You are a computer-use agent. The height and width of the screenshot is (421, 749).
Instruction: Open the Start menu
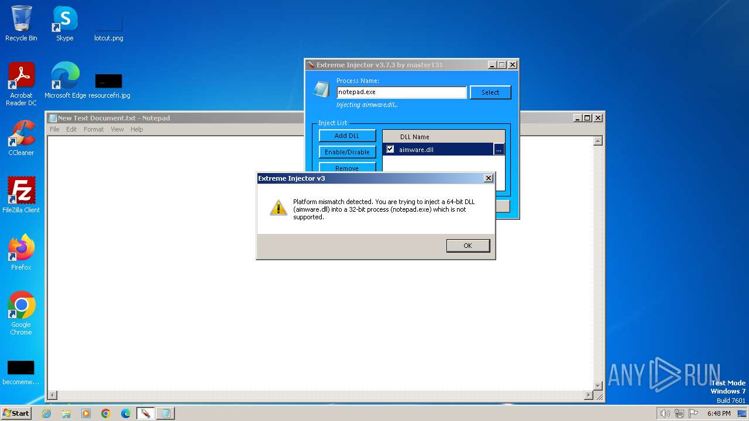16,413
